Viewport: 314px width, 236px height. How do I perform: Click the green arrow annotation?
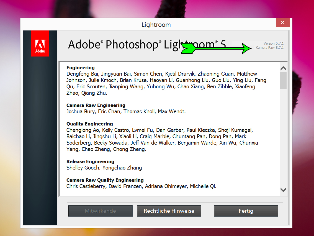coord(216,48)
